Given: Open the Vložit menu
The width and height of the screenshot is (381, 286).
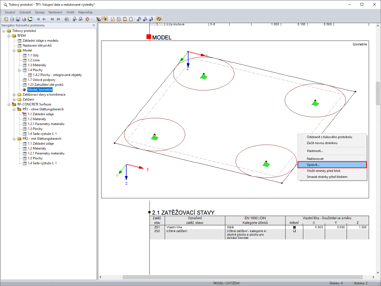Looking at the screenshot, I should pyautogui.click(x=70, y=12).
